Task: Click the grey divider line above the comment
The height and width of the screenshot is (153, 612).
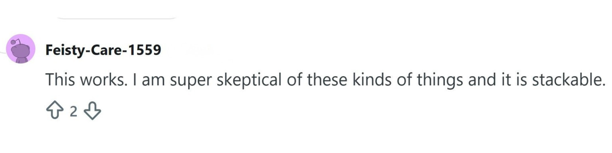Action: (x=117, y=18)
